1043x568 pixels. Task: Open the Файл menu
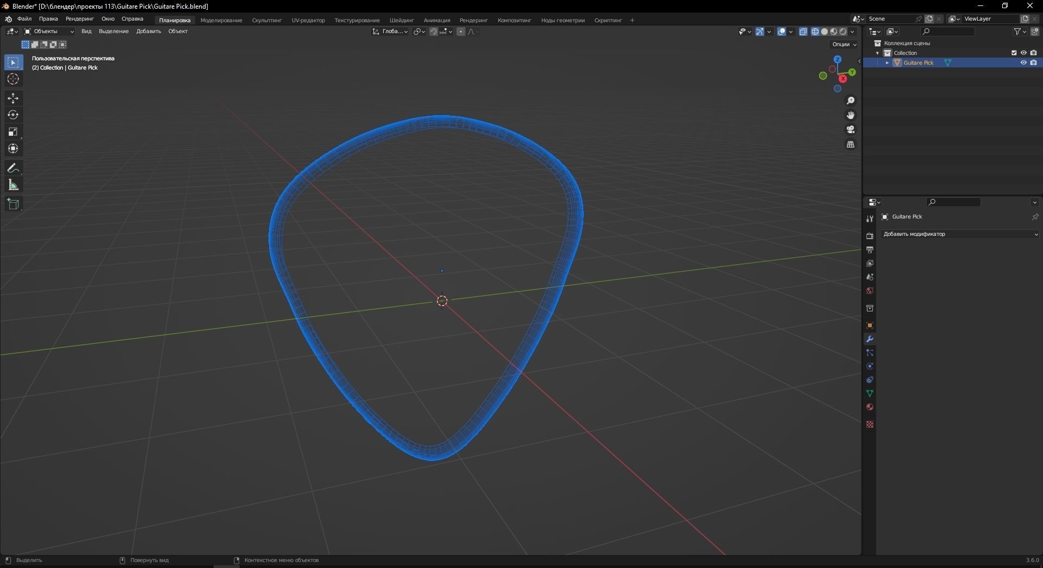pyautogui.click(x=24, y=19)
